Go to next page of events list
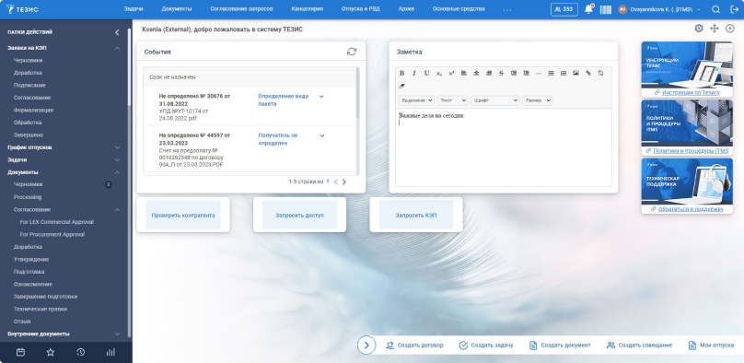Screen dimensions: 744x363 pos(344,181)
